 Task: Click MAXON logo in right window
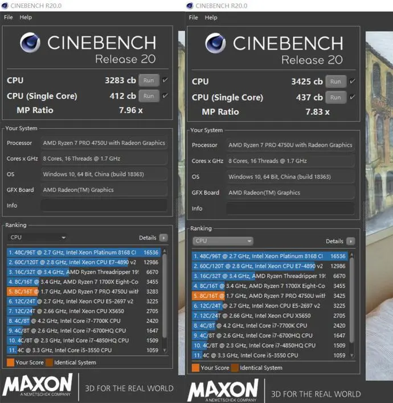pos(223,390)
